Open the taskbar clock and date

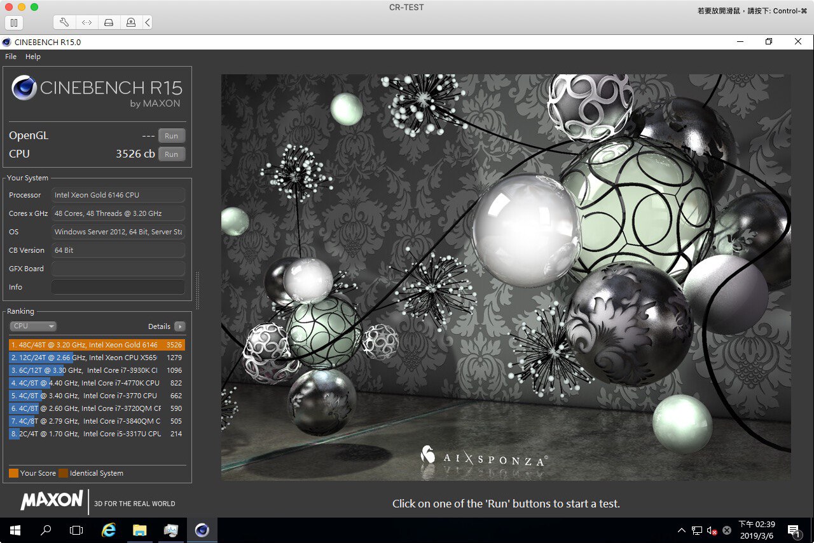(757, 530)
